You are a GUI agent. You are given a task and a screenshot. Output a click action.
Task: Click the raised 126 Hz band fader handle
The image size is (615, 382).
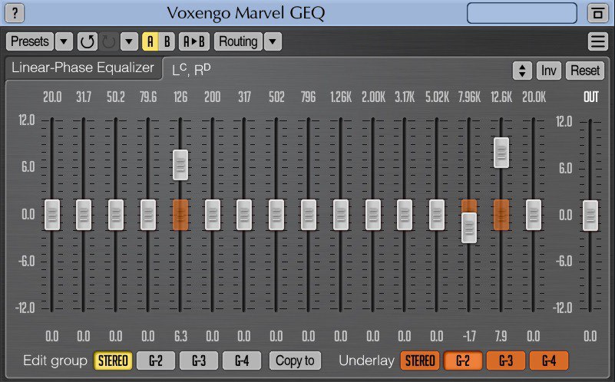[x=180, y=165]
